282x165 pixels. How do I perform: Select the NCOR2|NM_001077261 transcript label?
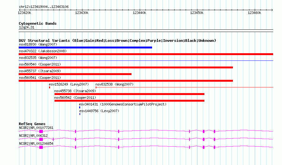36,128
